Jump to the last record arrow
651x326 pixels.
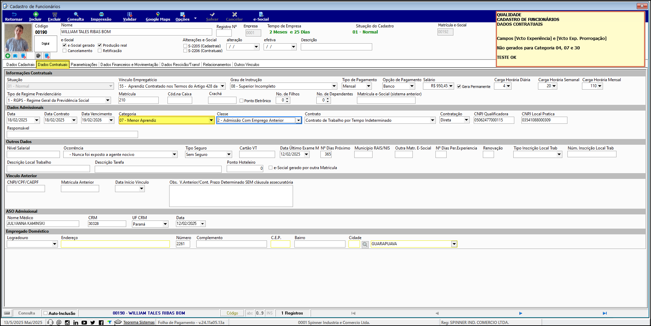click(x=605, y=313)
